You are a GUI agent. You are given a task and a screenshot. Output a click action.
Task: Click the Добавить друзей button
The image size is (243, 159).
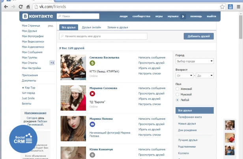(x=198, y=36)
